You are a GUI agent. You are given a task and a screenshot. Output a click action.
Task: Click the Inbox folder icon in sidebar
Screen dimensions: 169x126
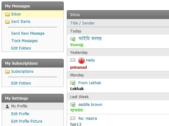point(7,14)
